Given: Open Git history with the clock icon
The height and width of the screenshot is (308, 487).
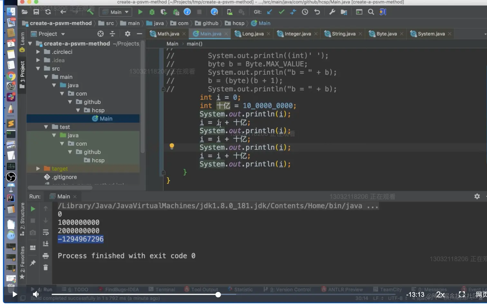Looking at the screenshot, I should click(x=305, y=12).
